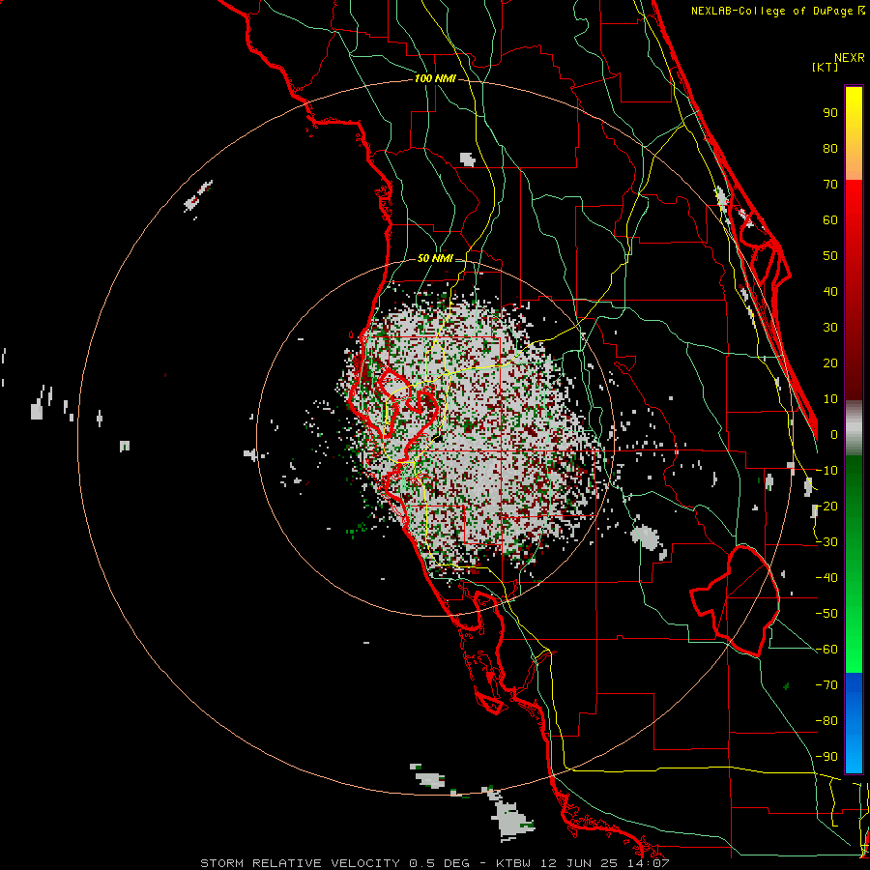Image resolution: width=870 pixels, height=870 pixels.
Task: Click the positive 10 scale value
Action: [x=830, y=399]
